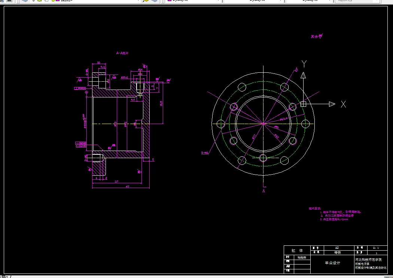Click the '机械设计制造及其自动化' major text

point(371,268)
